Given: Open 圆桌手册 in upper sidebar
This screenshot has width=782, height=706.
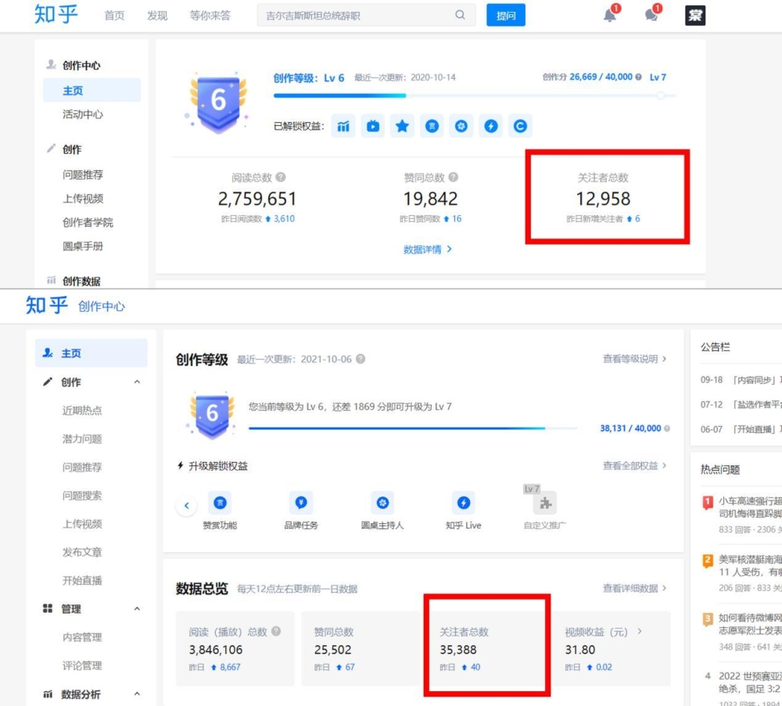Looking at the screenshot, I should pos(83,245).
